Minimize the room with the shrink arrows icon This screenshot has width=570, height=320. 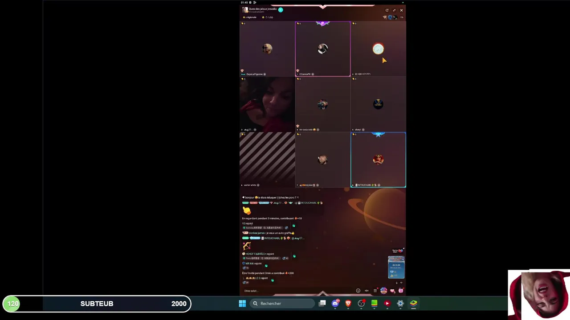pyautogui.click(x=394, y=10)
